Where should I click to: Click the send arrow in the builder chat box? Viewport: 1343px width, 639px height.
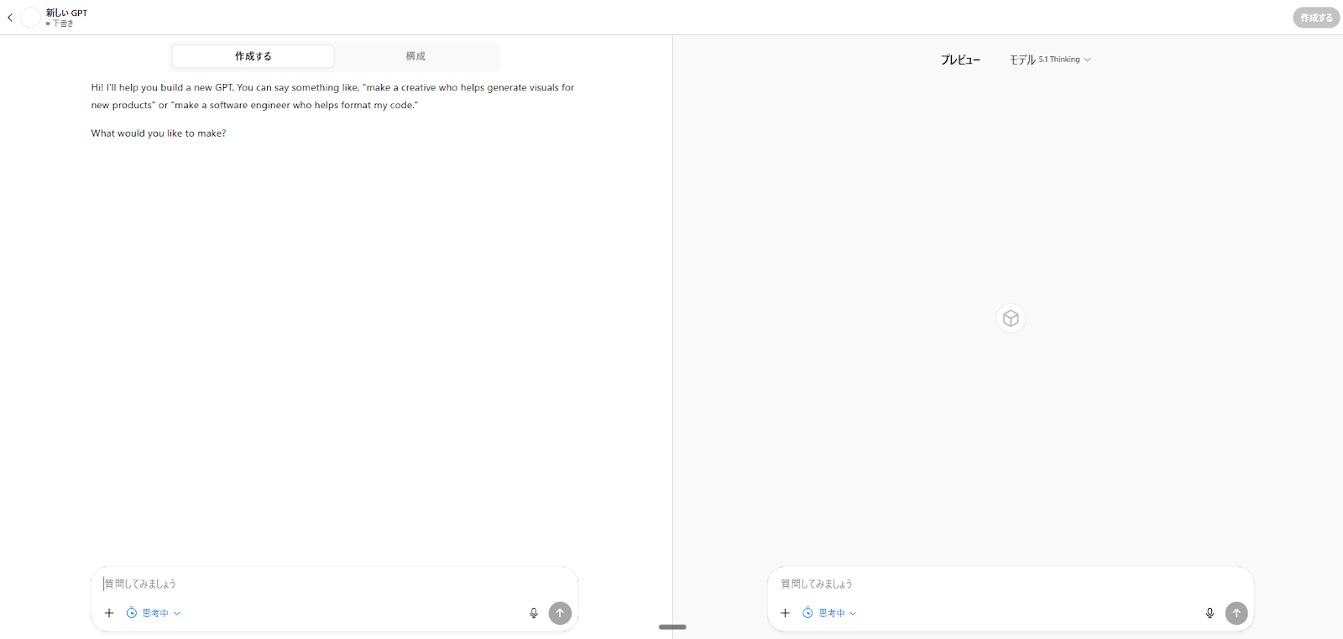pos(560,613)
